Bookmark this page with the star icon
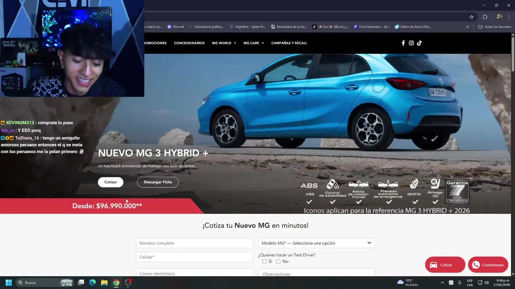Image resolution: width=515 pixels, height=289 pixels. click(x=472, y=17)
